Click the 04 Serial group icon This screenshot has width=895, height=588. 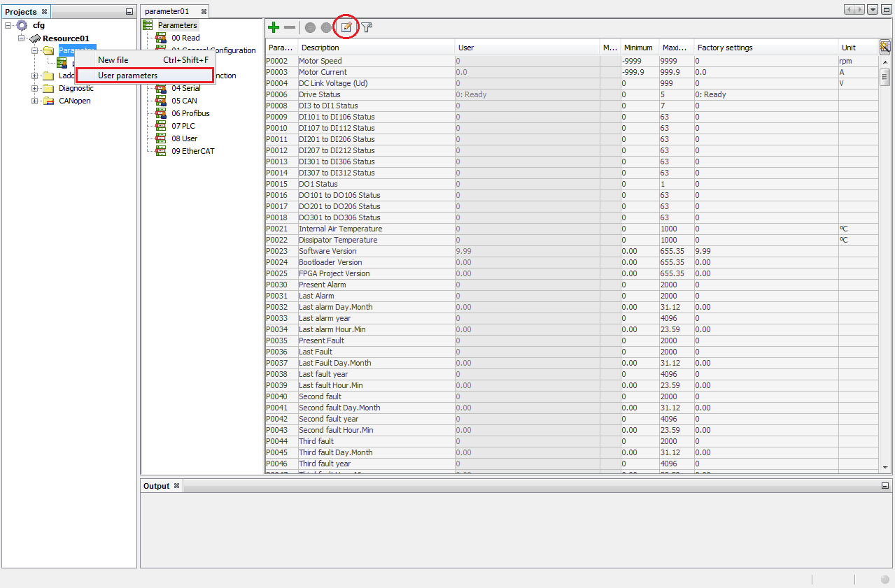point(162,88)
